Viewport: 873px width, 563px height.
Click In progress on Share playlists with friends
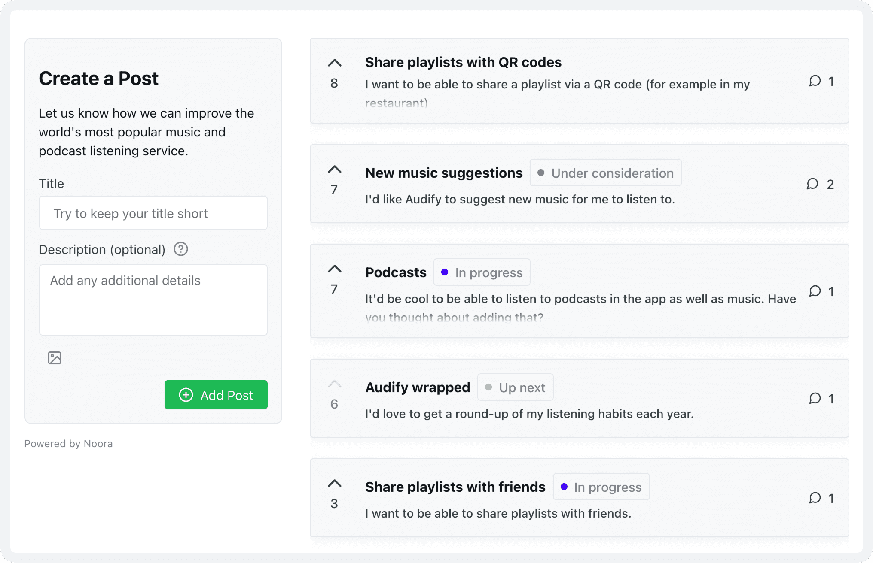[x=601, y=487]
